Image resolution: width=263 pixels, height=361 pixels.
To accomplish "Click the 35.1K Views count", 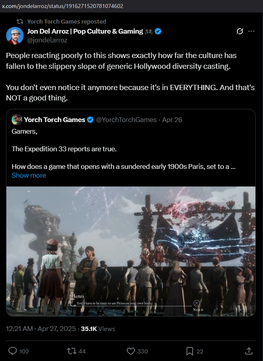I will tap(98, 329).
